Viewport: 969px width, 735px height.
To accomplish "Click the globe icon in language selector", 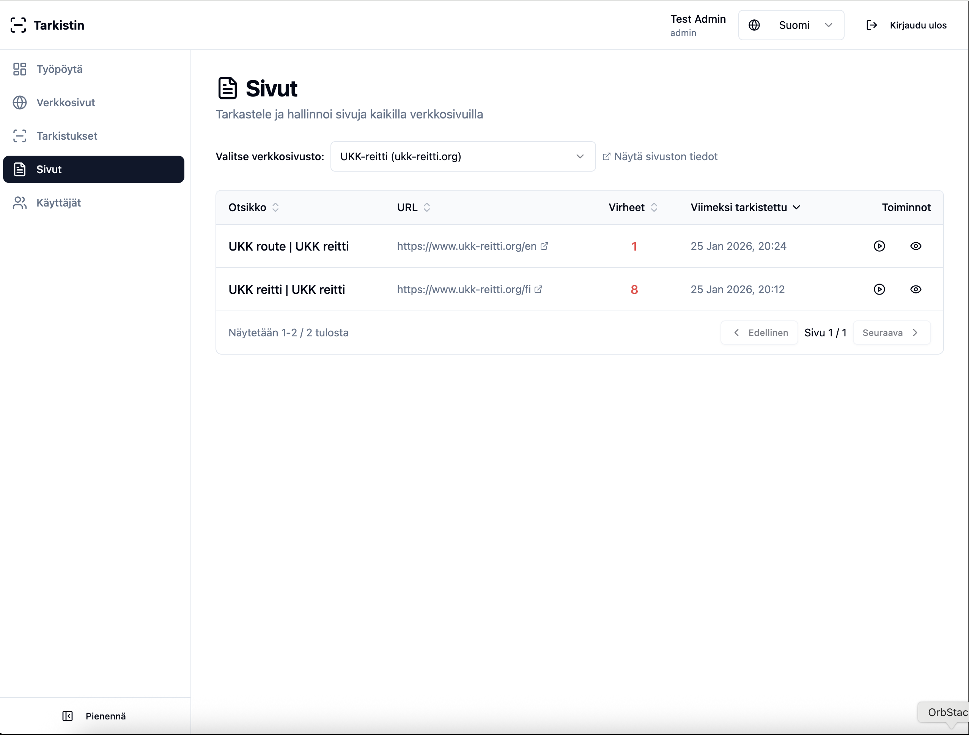I will (754, 25).
